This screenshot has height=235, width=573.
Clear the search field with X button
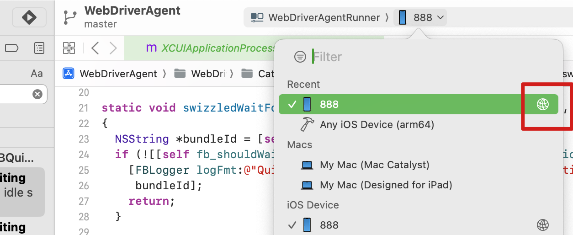click(x=37, y=94)
